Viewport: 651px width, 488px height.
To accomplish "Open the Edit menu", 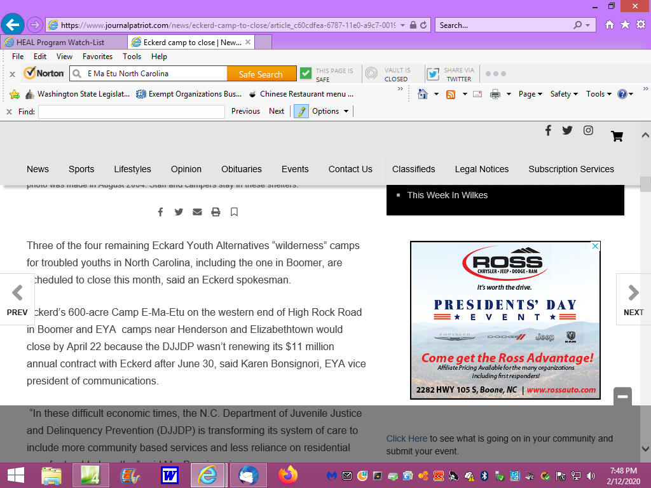I will [40, 57].
